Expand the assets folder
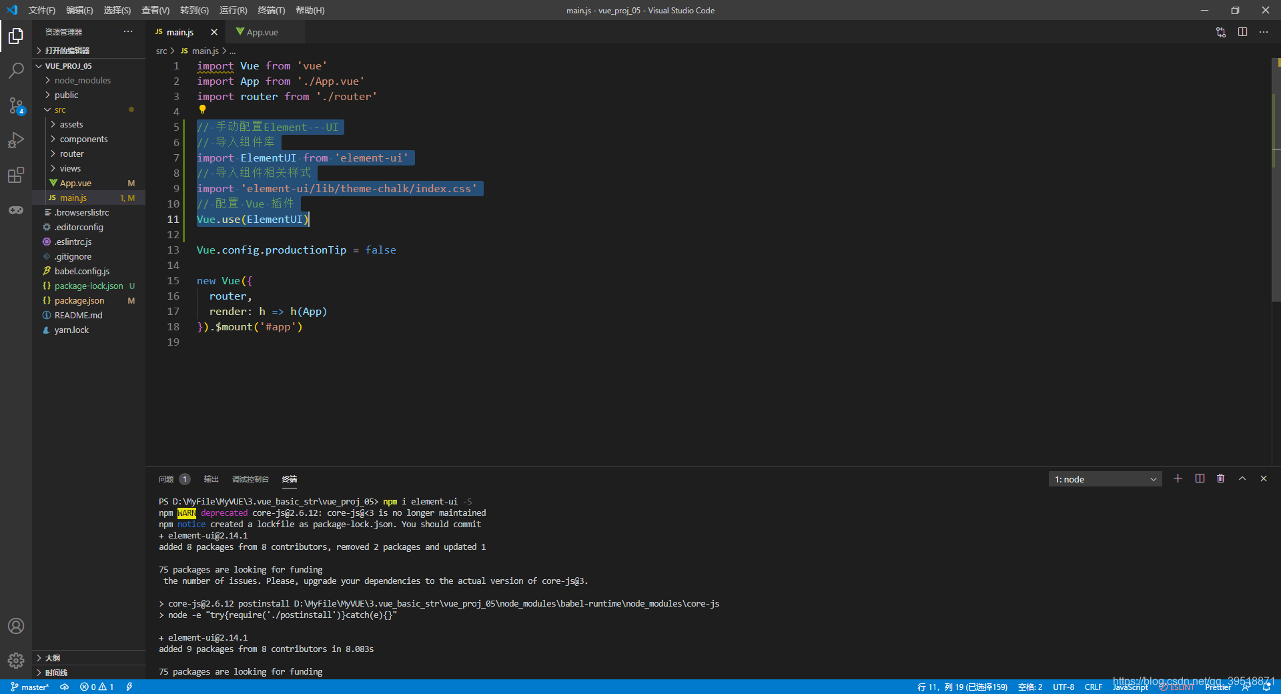Screen dimensions: 1281x694 click(x=89, y=124)
